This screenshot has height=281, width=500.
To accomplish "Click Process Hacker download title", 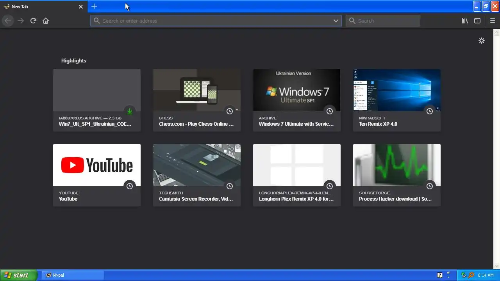I will [395, 199].
